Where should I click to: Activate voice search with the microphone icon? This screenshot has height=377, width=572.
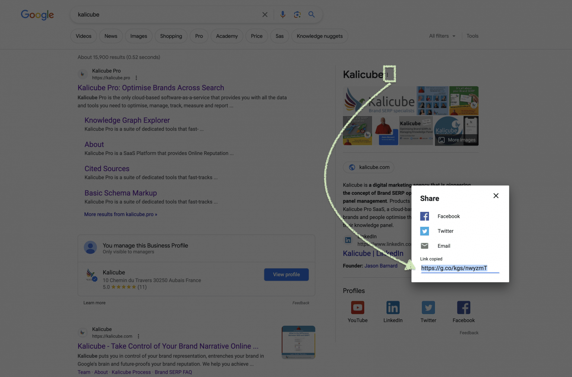tap(283, 14)
